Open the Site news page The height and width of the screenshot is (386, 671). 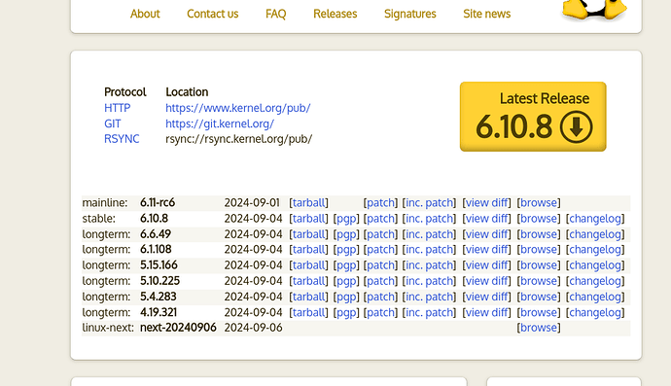486,14
